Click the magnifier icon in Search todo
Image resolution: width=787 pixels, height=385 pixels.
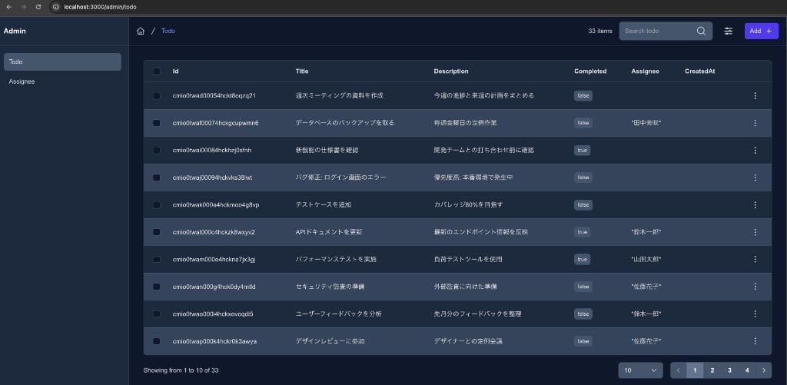[701, 31]
